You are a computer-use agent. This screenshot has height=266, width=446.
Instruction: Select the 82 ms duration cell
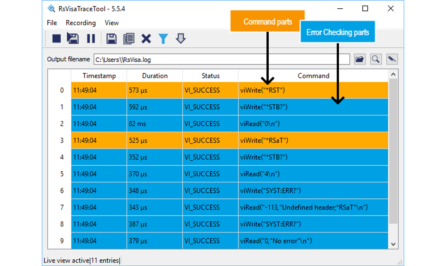[x=155, y=124]
